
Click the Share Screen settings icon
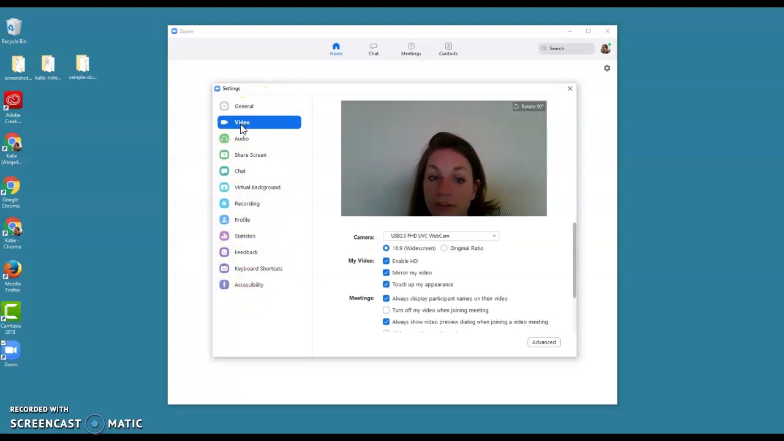224,155
